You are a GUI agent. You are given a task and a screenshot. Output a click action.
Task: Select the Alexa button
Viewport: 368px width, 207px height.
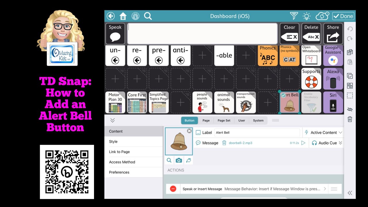tap(333, 79)
